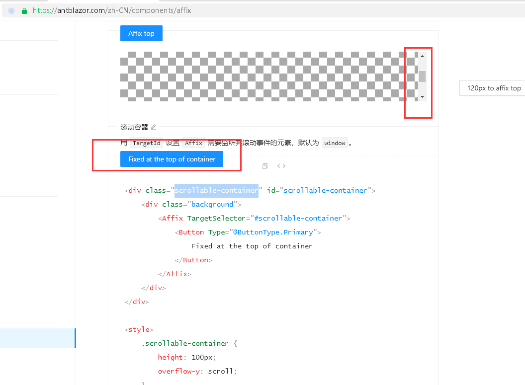Click the up arrow of the demo scrollbar
The height and width of the screenshot is (385, 525).
[423, 55]
